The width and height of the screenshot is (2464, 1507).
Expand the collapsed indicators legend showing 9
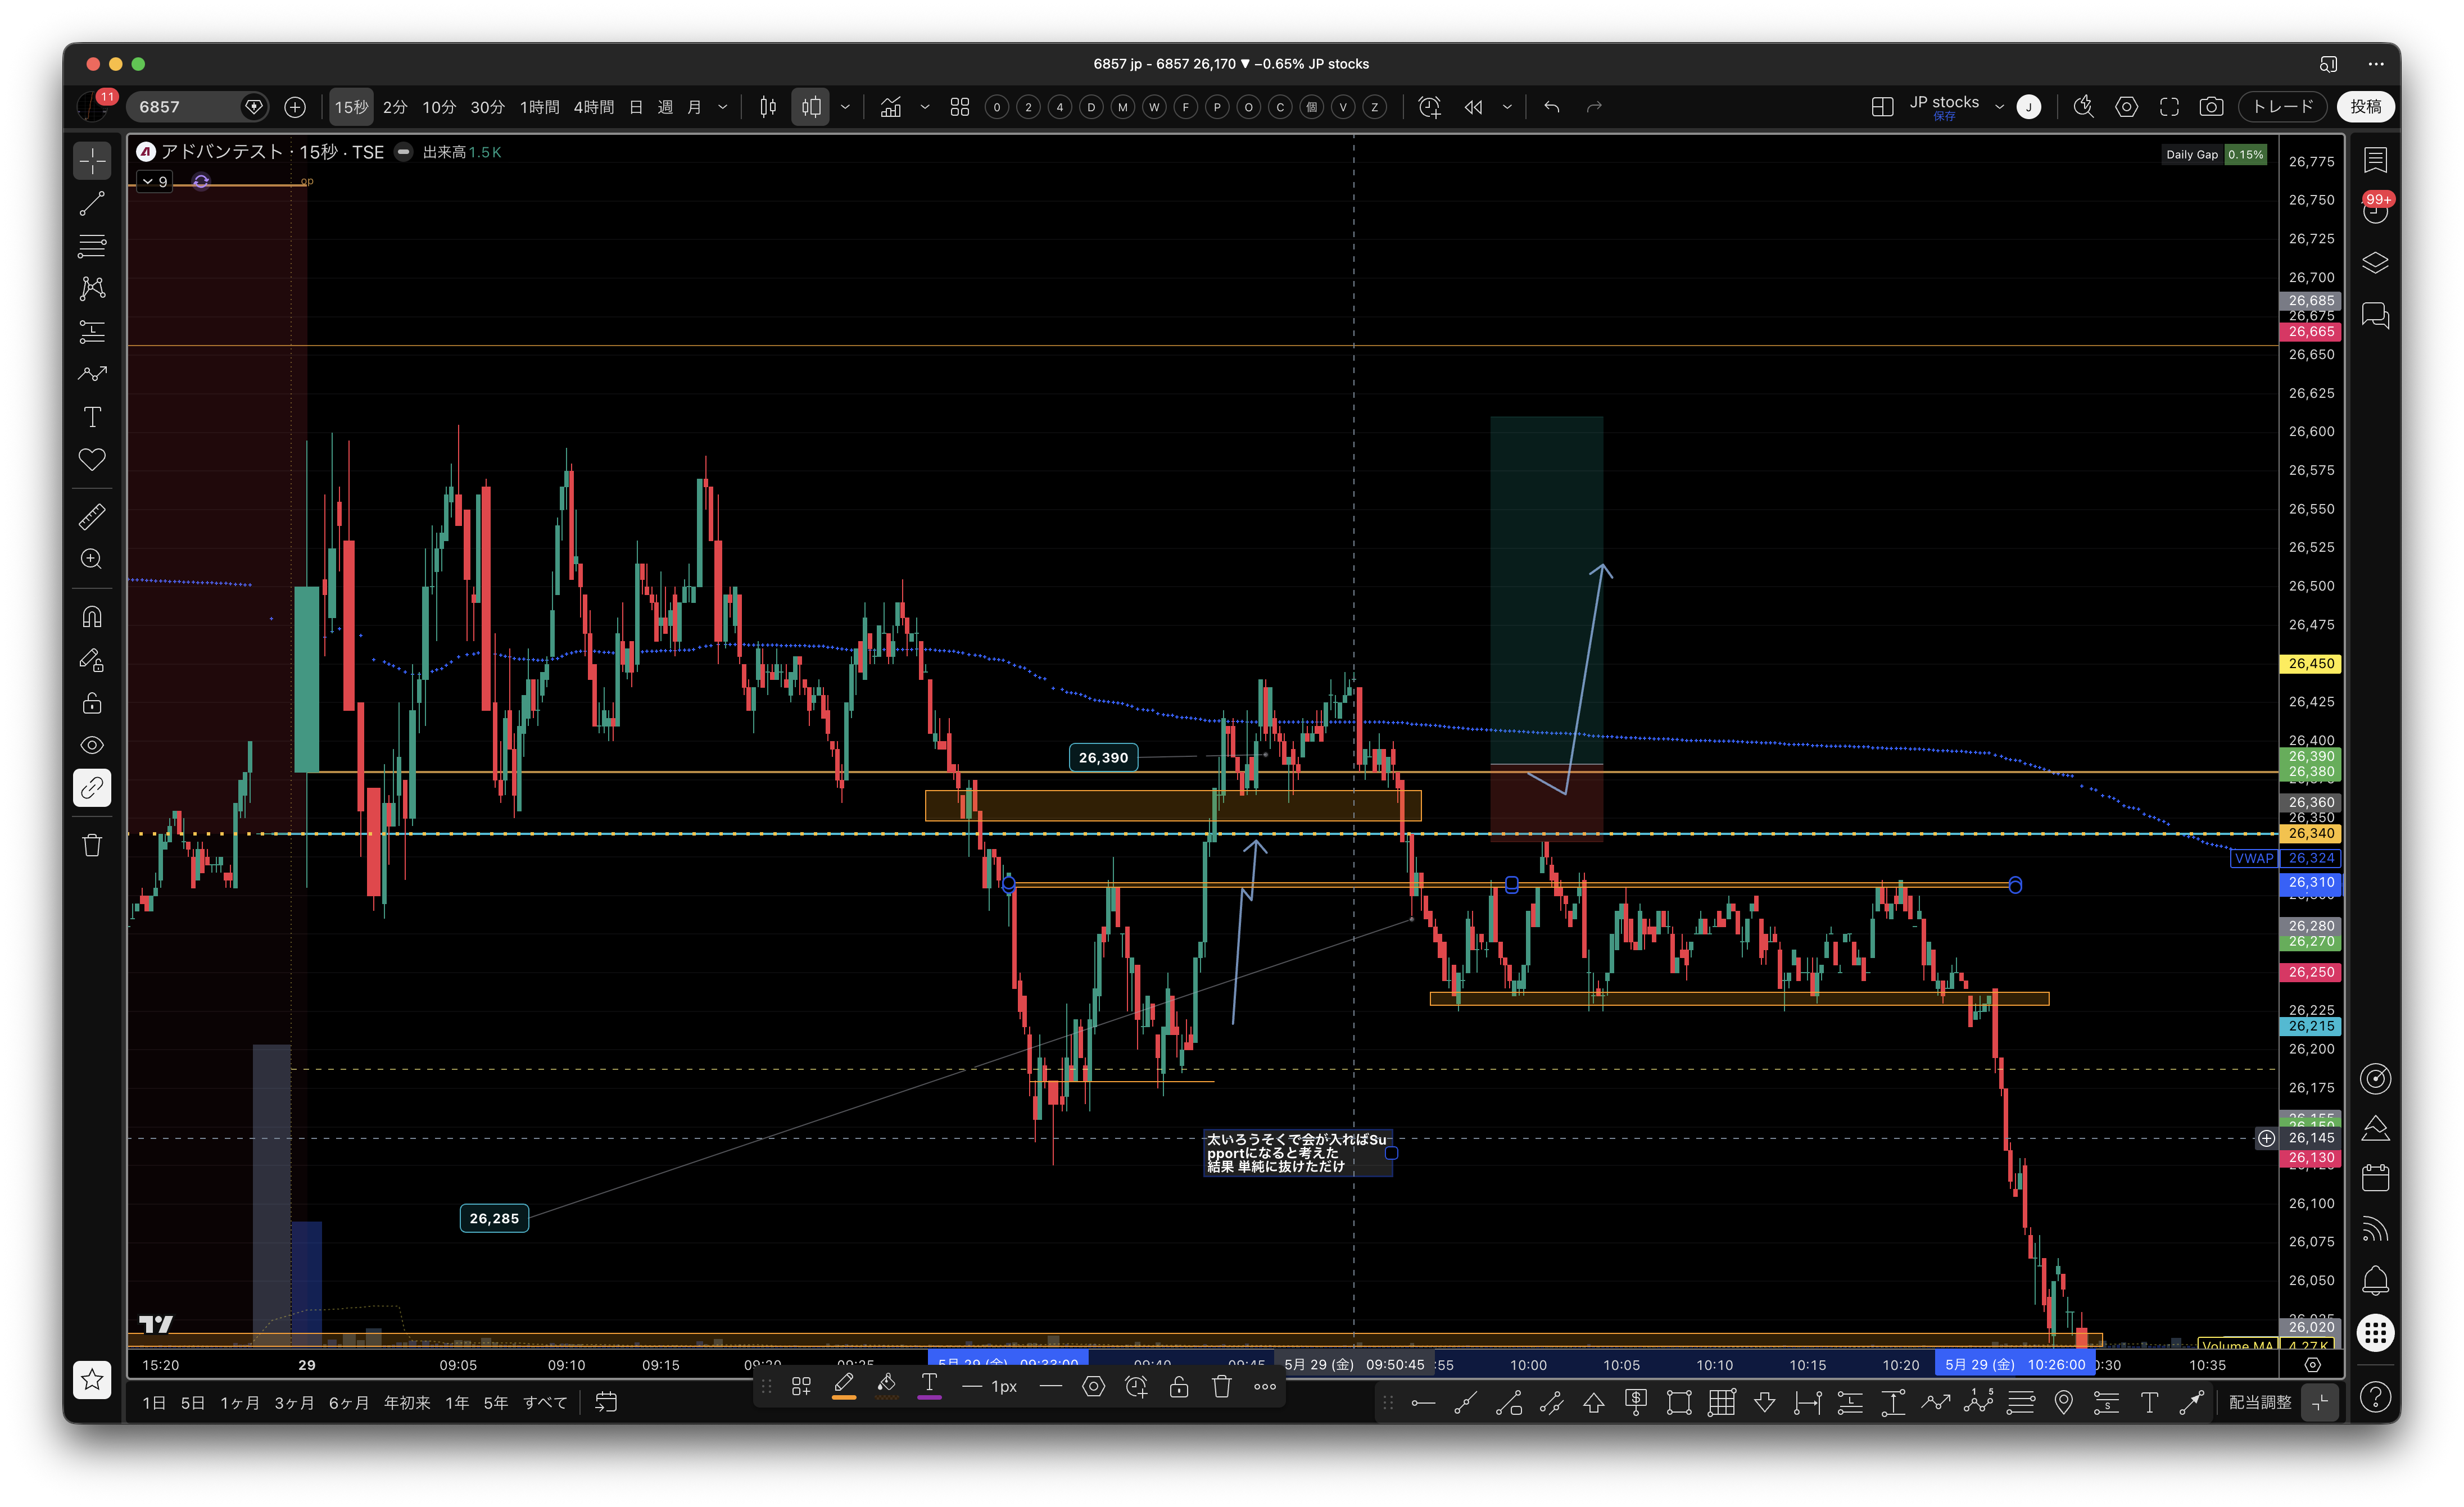[x=155, y=182]
